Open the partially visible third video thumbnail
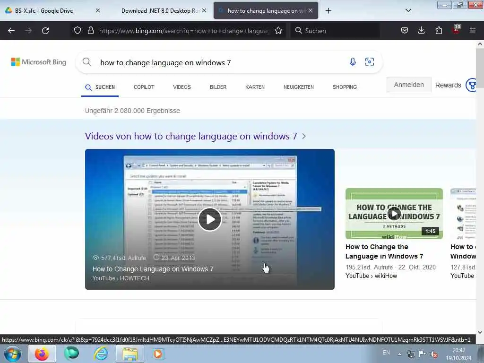484x363 pixels. point(463,214)
